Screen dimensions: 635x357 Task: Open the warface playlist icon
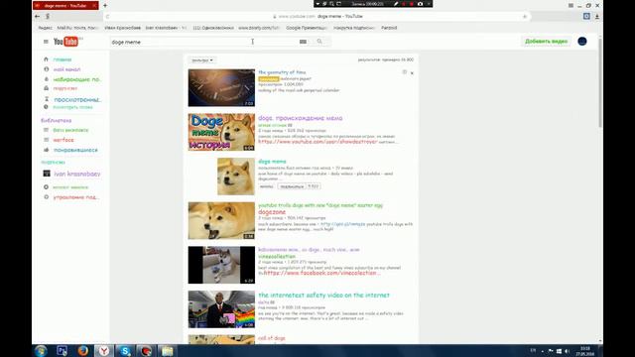(x=46, y=140)
